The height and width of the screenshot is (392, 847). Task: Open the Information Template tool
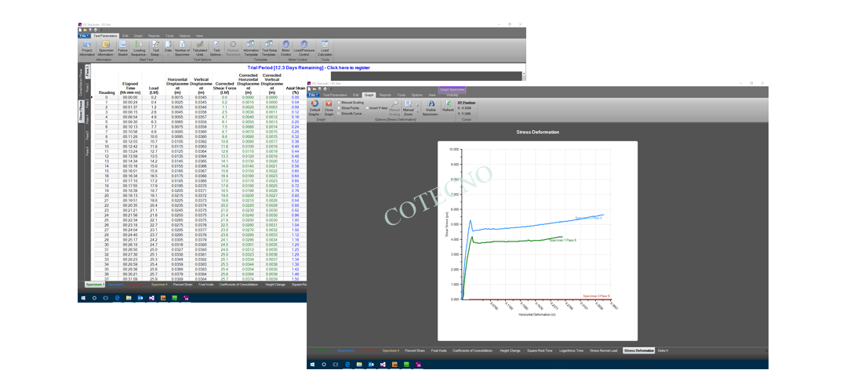[x=251, y=49]
